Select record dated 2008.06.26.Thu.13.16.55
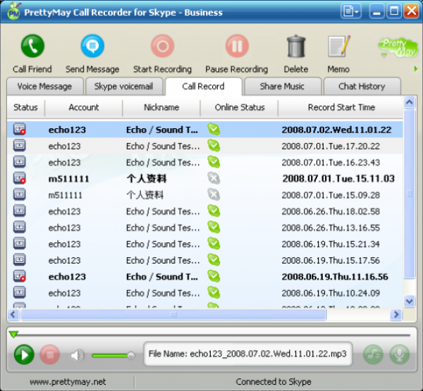The width and height of the screenshot is (423, 391). pyautogui.click(x=204, y=228)
